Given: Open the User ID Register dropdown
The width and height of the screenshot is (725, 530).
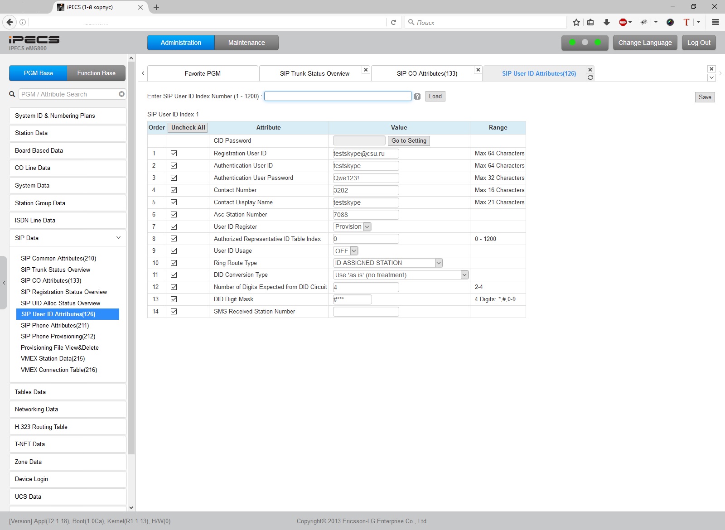Looking at the screenshot, I should 353,227.
